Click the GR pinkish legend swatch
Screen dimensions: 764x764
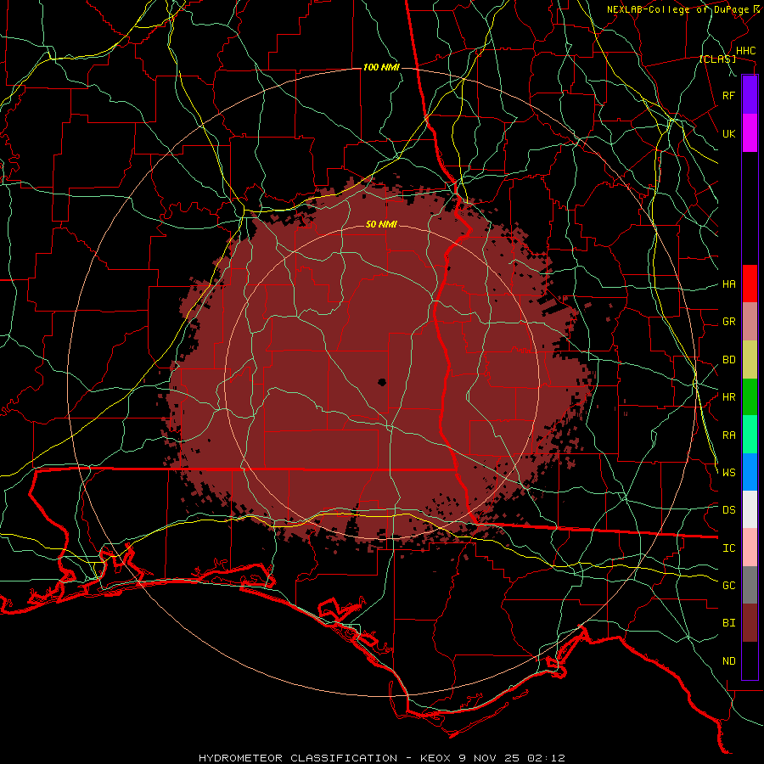(750, 322)
